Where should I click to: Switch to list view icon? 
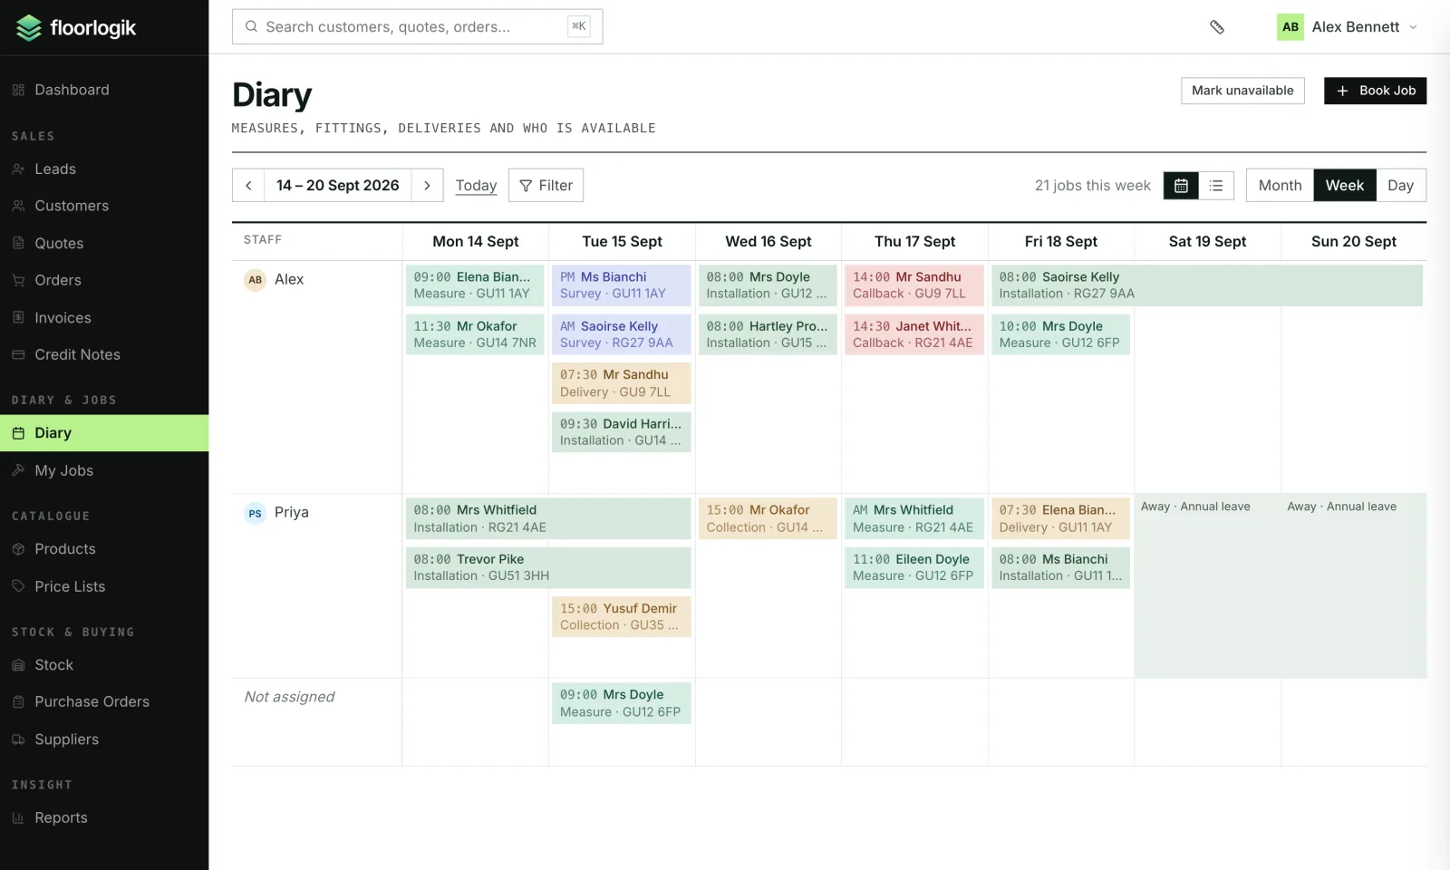point(1216,186)
